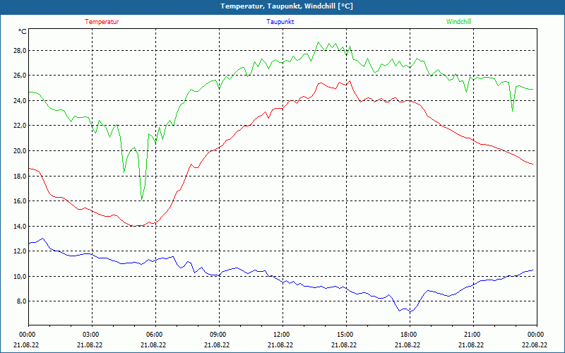This screenshot has height=353, width=565.
Task: Click the '20,0' y-axis value
Action: point(20,151)
